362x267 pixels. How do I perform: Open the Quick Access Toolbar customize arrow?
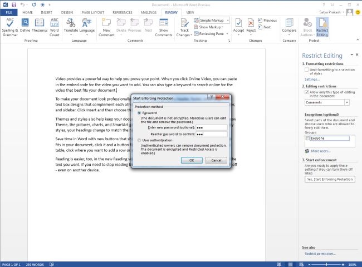point(49,4)
